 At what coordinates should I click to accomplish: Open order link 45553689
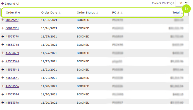[12, 53]
